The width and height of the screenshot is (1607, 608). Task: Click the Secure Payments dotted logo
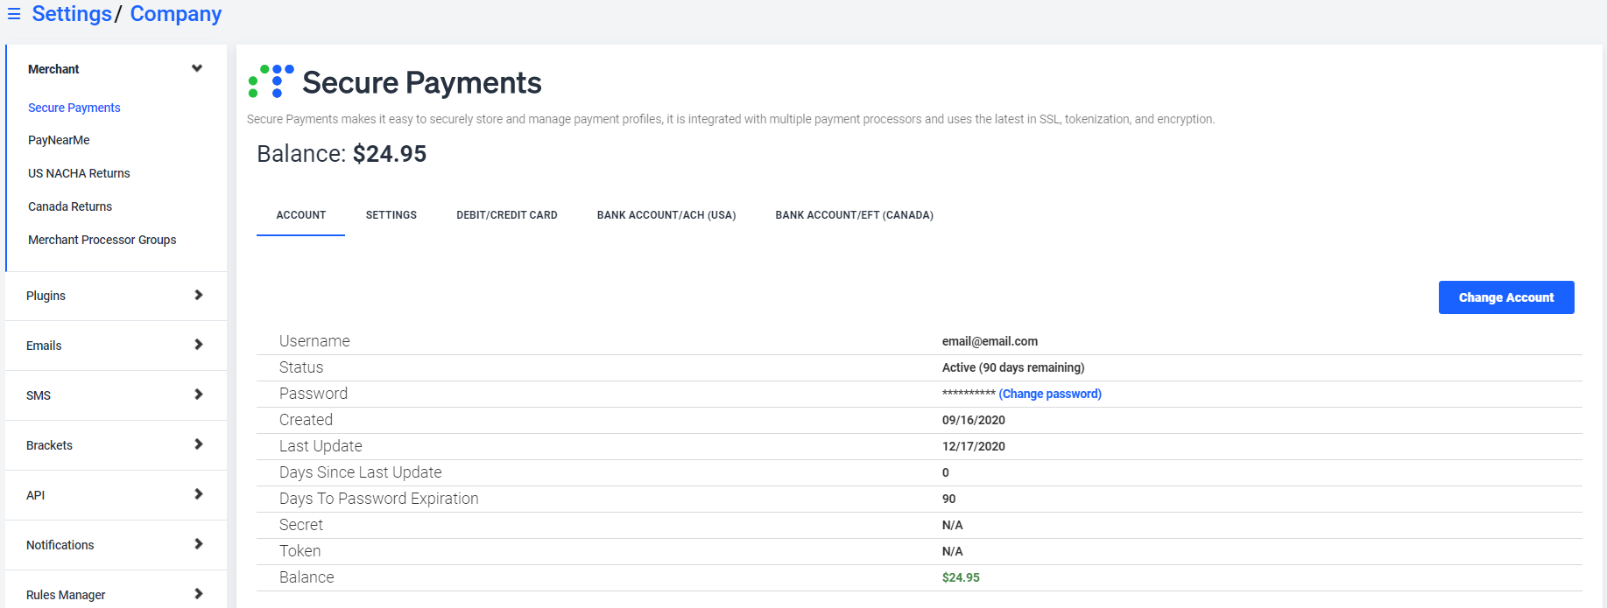click(271, 80)
